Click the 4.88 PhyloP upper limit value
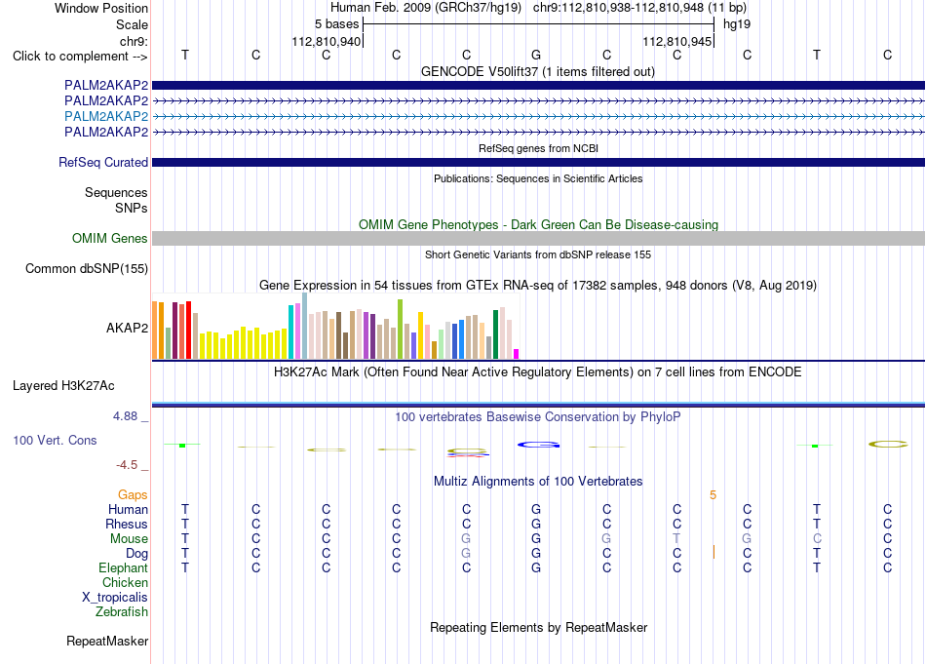926x664 pixels. pyautogui.click(x=125, y=416)
